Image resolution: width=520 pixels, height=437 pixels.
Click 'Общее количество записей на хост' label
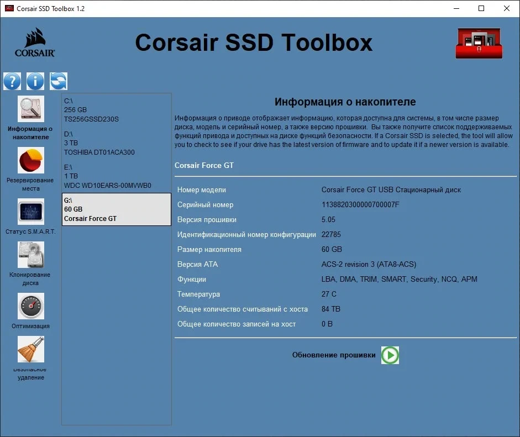coord(237,324)
